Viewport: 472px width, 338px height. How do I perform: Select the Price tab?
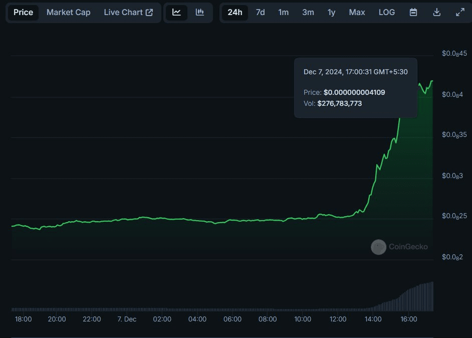pyautogui.click(x=23, y=13)
